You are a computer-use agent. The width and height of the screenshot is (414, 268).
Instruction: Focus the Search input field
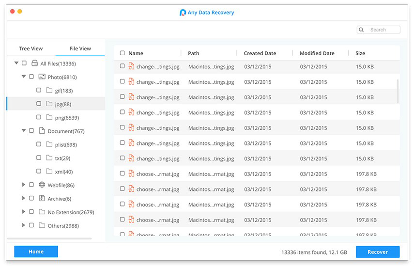[x=379, y=30]
